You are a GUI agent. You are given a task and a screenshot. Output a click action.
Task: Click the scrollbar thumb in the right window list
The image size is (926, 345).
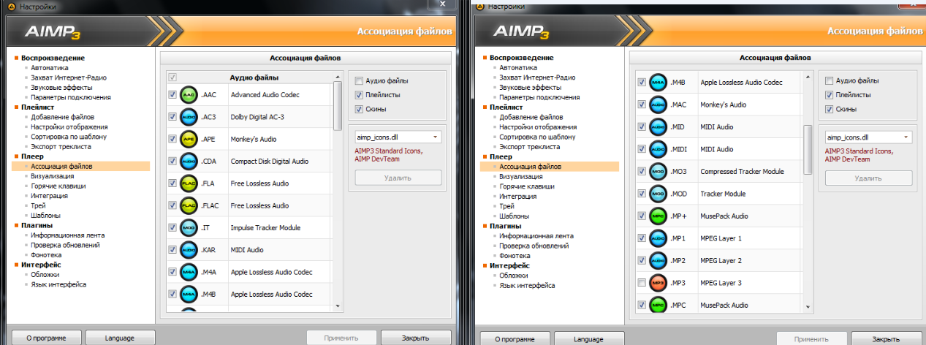808,149
